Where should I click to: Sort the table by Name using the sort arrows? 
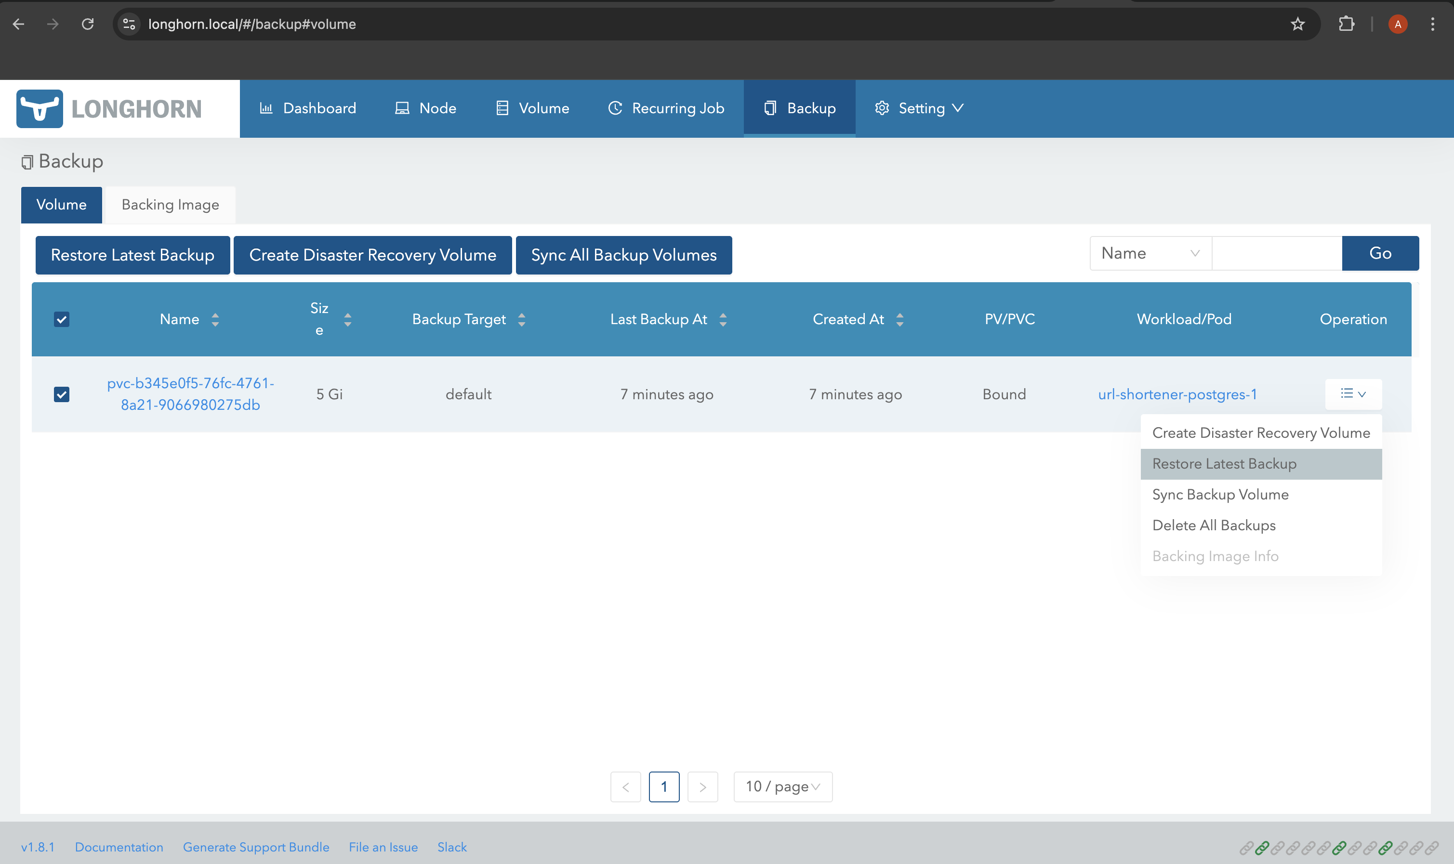[215, 319]
